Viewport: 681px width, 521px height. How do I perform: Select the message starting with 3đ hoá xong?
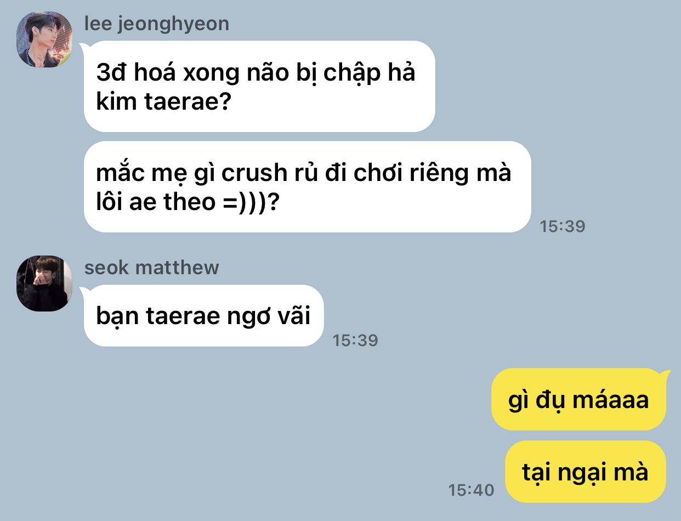(x=259, y=86)
